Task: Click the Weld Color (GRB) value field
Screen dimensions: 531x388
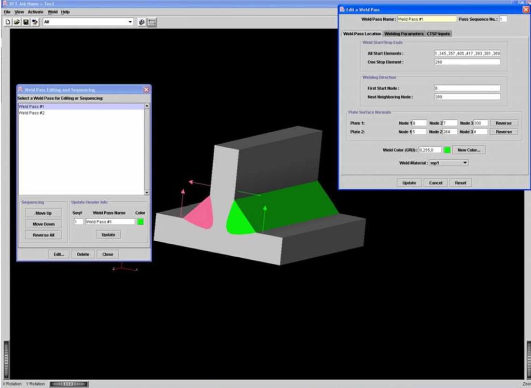Action: pyautogui.click(x=430, y=150)
